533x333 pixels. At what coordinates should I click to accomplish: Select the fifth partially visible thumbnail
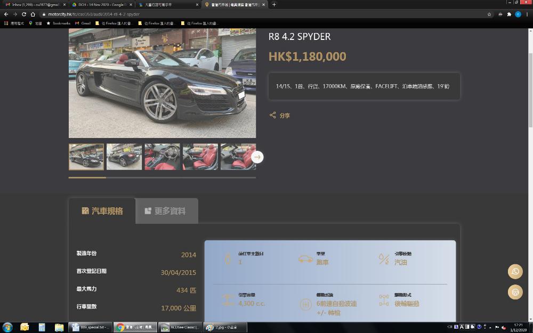tap(238, 157)
